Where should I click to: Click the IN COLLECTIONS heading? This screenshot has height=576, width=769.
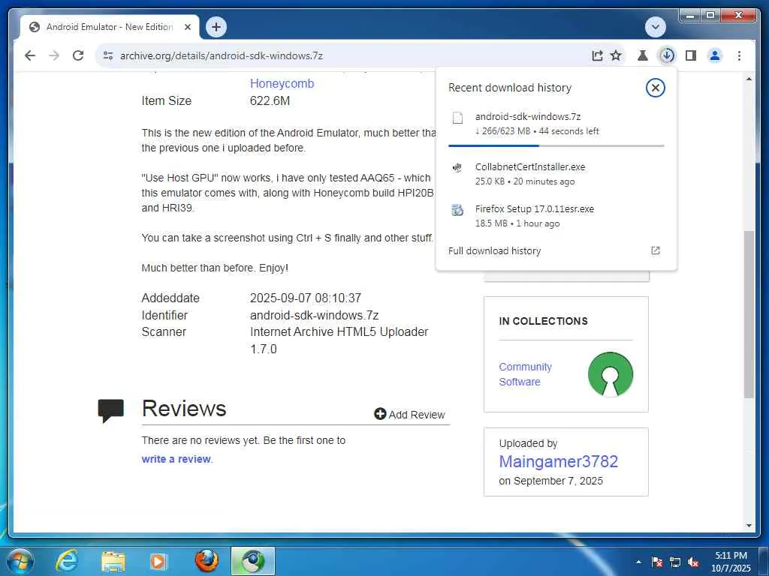pyautogui.click(x=544, y=321)
